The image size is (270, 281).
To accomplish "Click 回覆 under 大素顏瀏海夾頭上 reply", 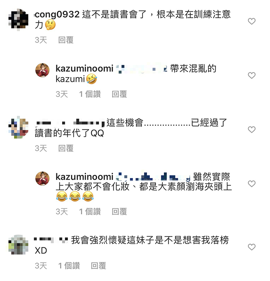I will click(119, 212).
